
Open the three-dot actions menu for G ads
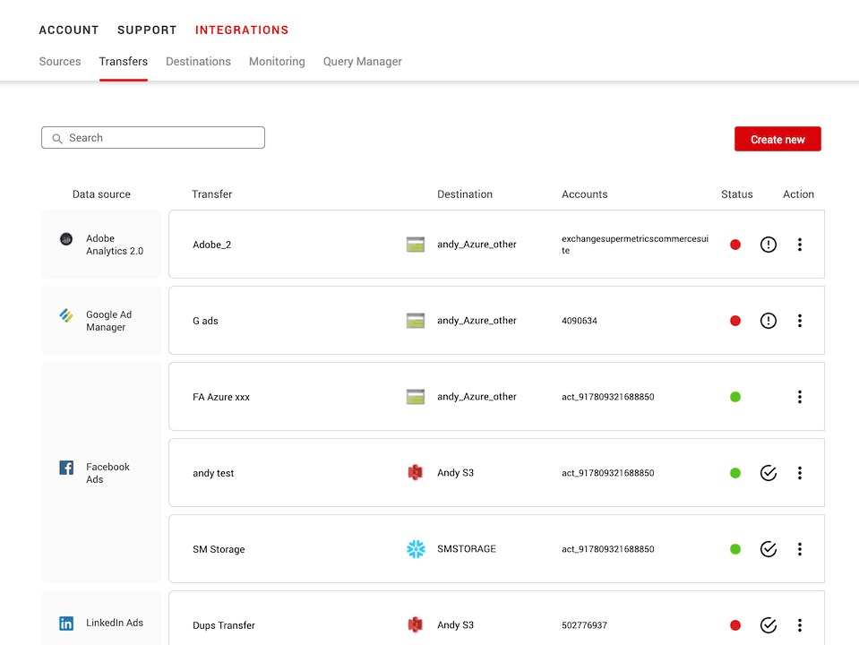pos(800,321)
